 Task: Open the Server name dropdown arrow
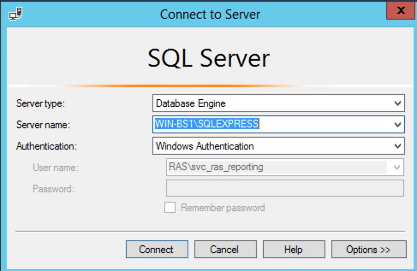pyautogui.click(x=398, y=124)
